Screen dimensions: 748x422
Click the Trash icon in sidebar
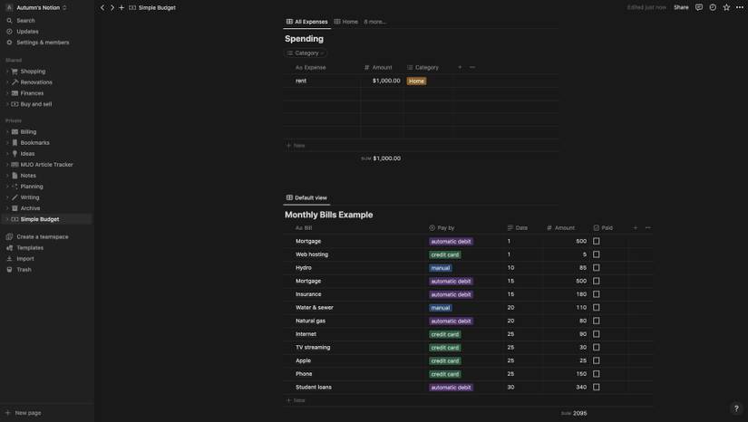coord(9,270)
